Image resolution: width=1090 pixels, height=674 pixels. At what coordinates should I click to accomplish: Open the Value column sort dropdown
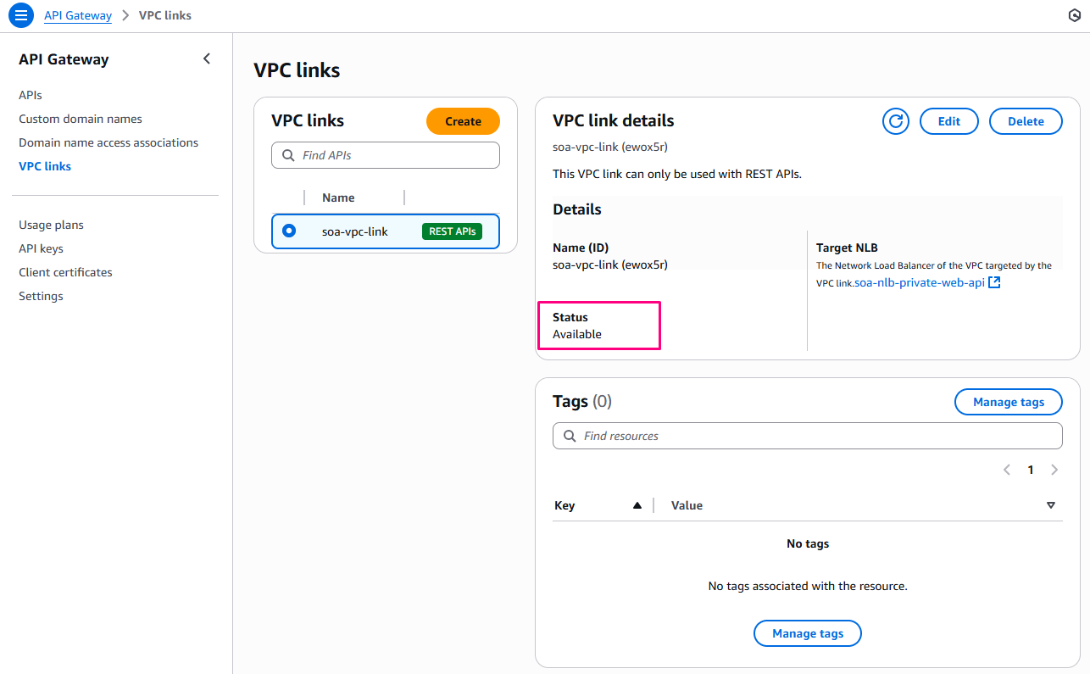tap(1051, 505)
